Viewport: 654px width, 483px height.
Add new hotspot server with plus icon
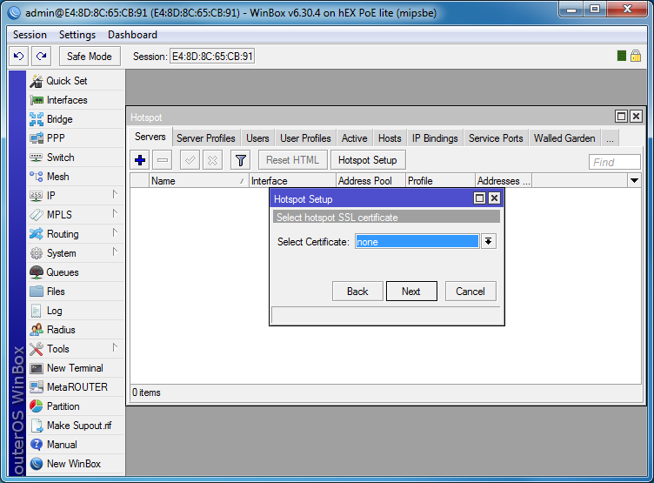[140, 160]
